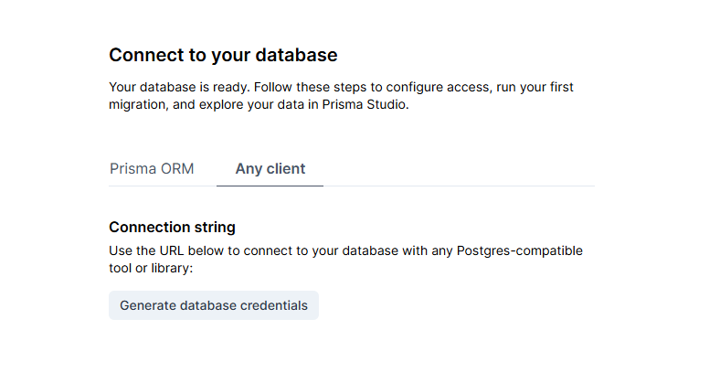Click the word 'client' in second tab
Image resolution: width=720 pixels, height=383 pixels.
(x=286, y=169)
